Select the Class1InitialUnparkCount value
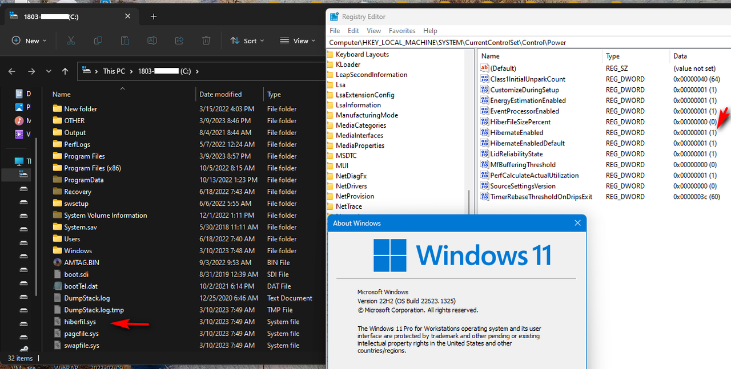 tap(528, 79)
